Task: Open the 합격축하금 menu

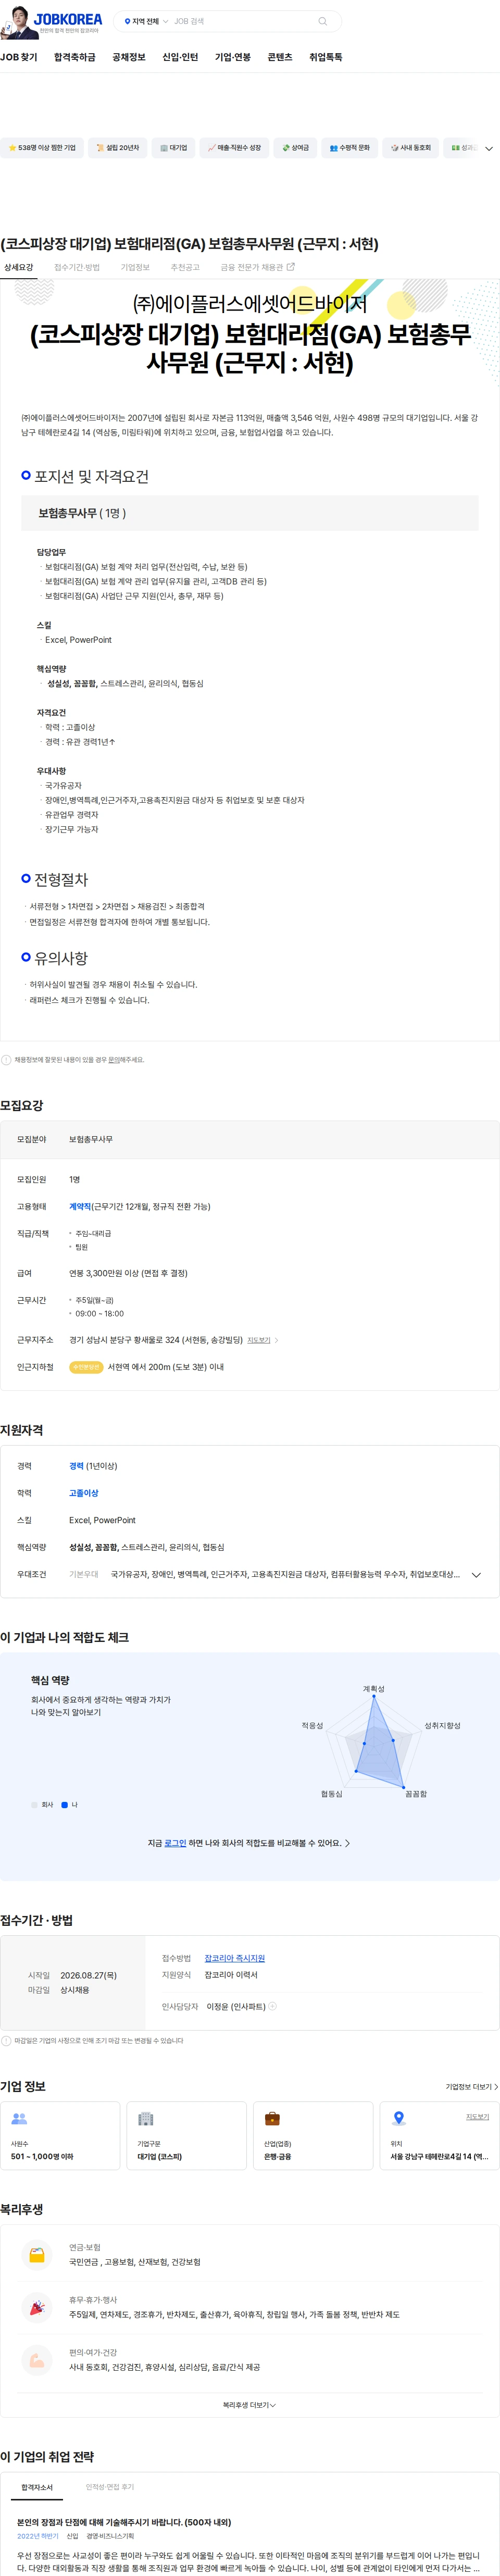Action: coord(75,58)
